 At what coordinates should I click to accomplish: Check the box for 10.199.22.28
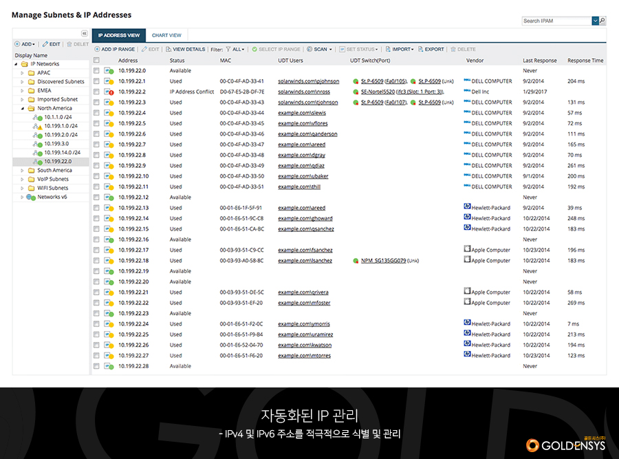click(x=96, y=366)
